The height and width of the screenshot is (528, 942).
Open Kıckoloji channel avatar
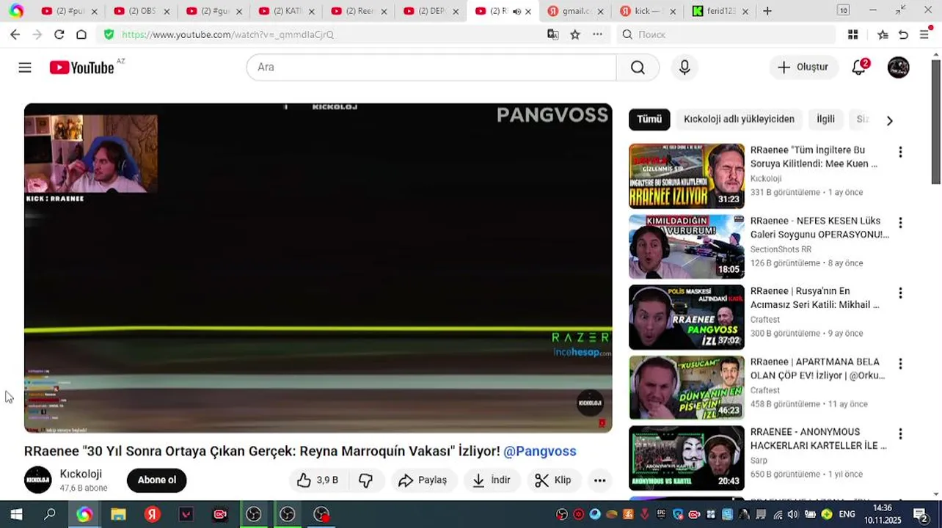pos(38,480)
